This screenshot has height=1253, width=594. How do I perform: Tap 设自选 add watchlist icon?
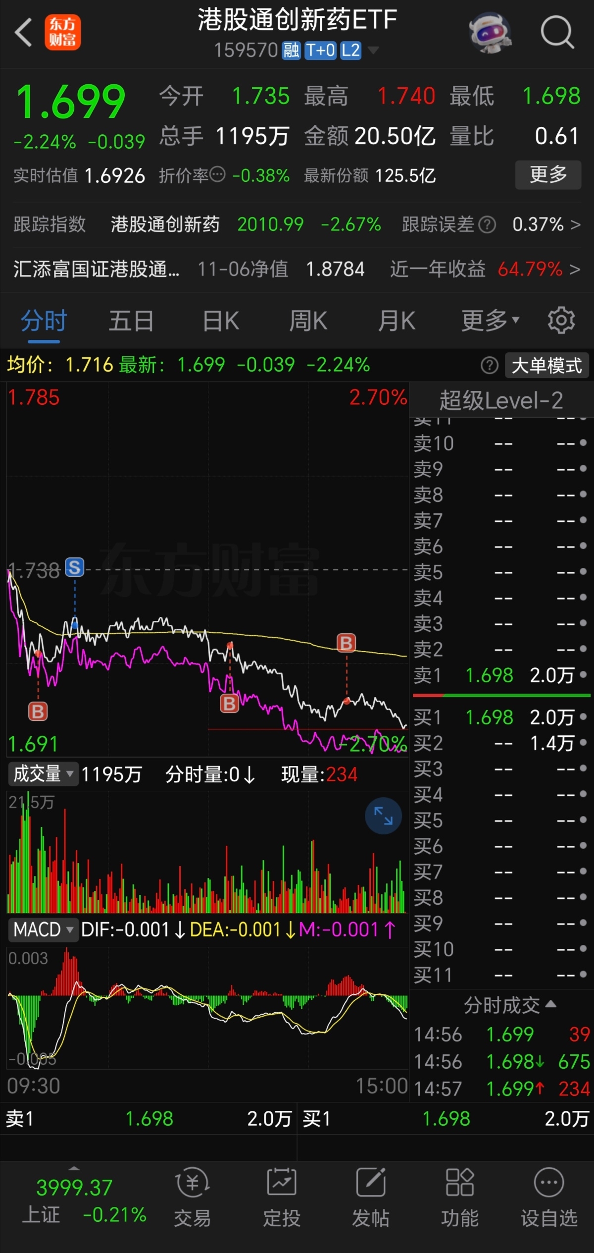click(549, 1197)
